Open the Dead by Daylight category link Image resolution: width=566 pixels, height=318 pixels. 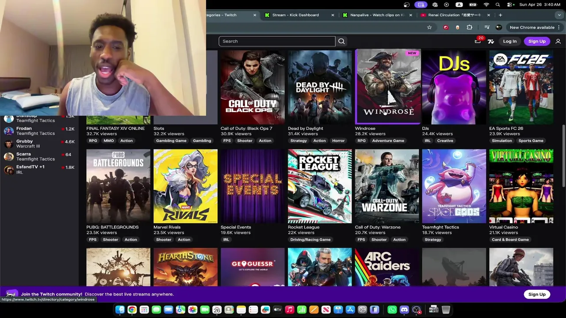(x=306, y=129)
